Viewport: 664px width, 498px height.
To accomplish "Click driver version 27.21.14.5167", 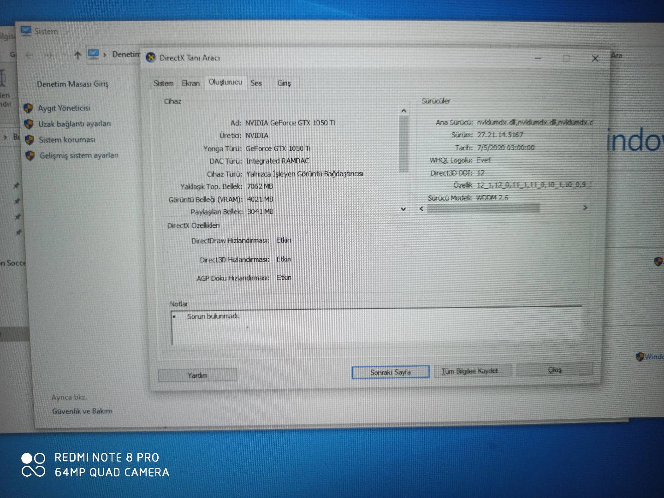I will (x=500, y=135).
